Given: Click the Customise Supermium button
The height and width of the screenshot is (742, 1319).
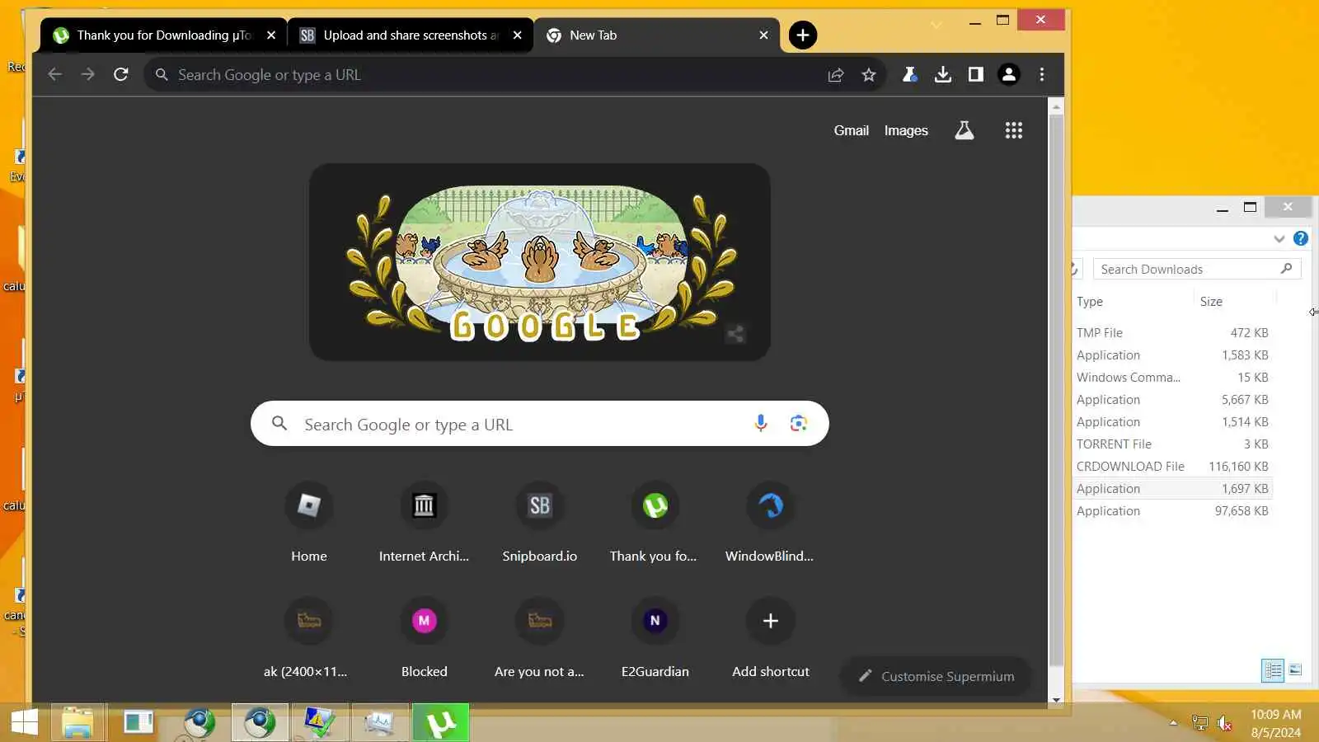Looking at the screenshot, I should click(936, 676).
